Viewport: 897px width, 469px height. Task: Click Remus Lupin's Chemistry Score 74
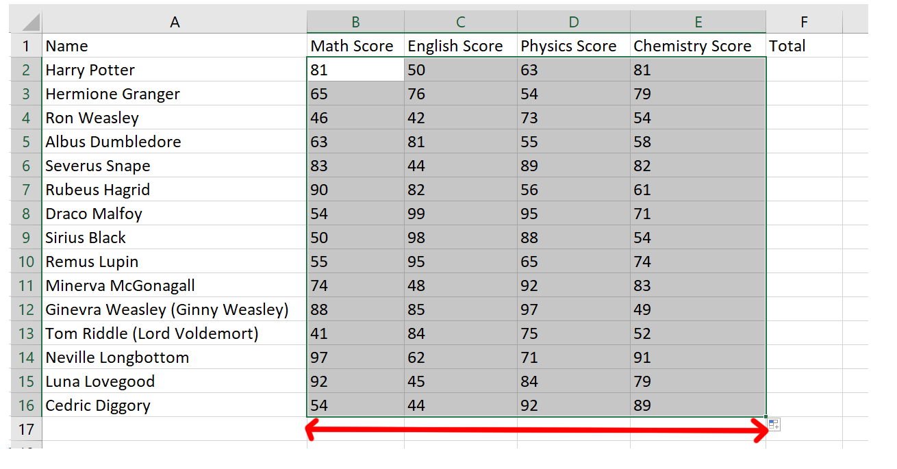pyautogui.click(x=698, y=262)
